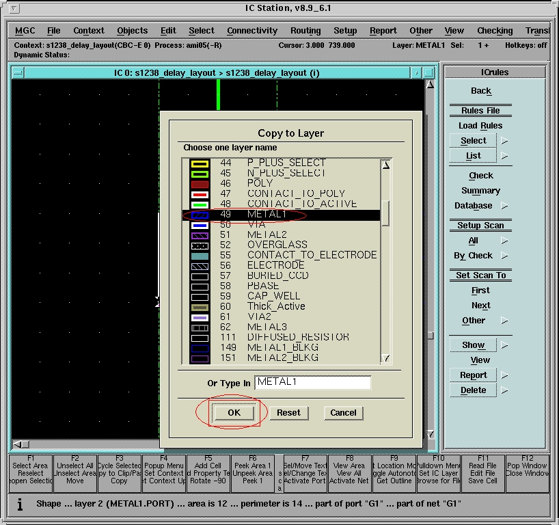Viewport: 559px width, 525px height.
Task: Cancel the Copy to Layer dialog
Action: coord(343,413)
